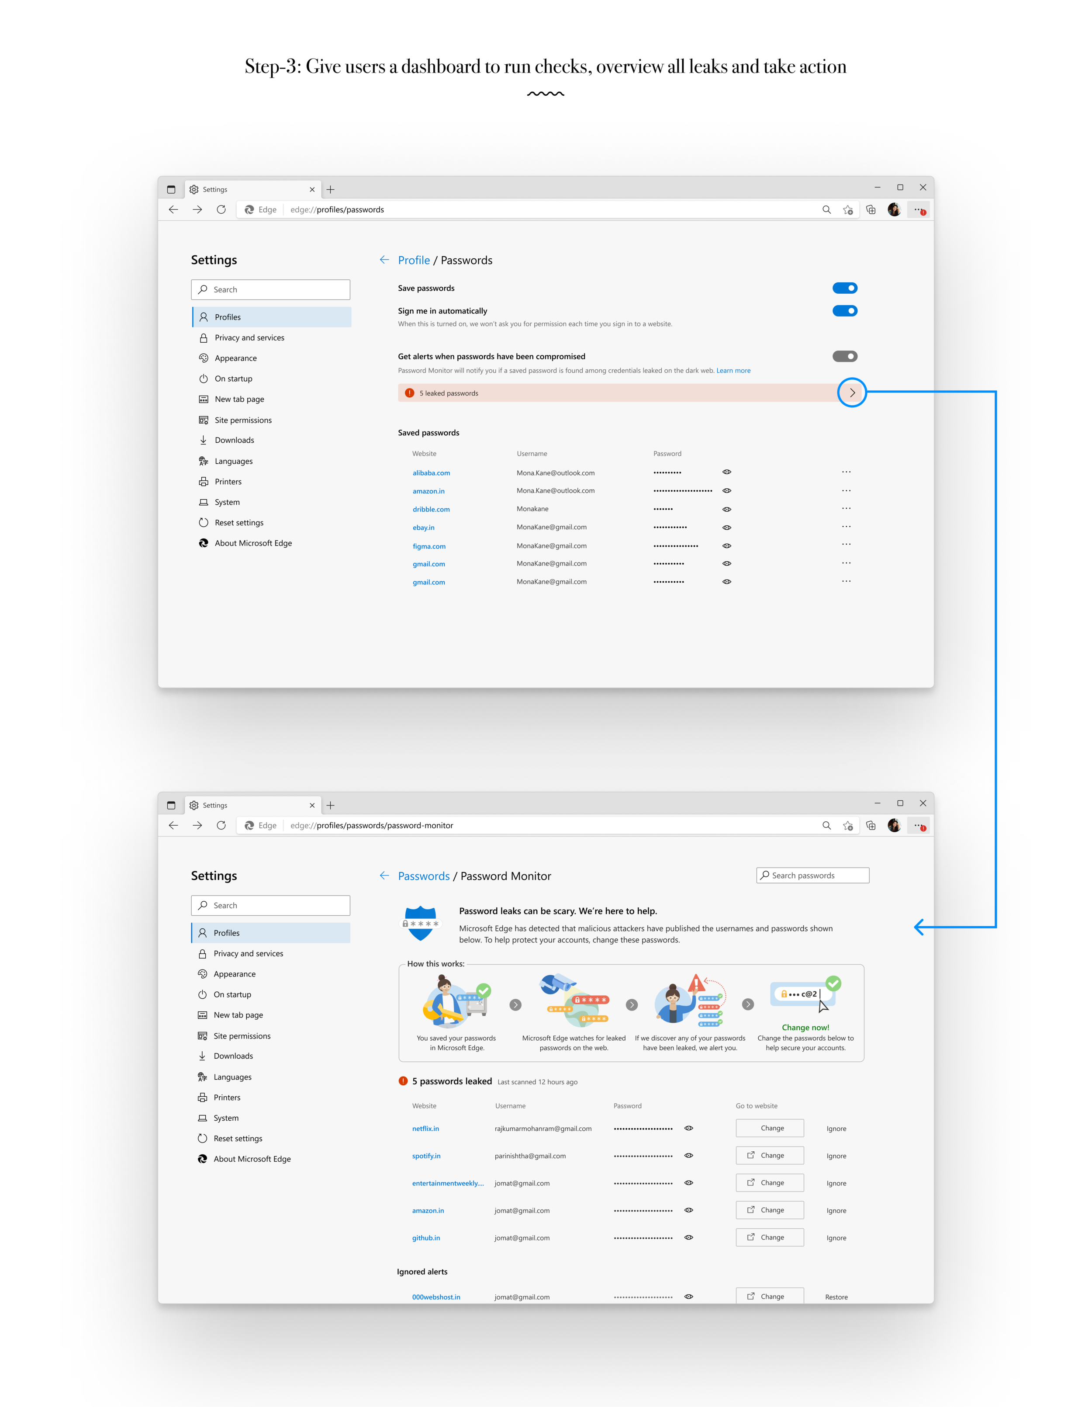Open more options for figma.com row
The height and width of the screenshot is (1407, 1092).
pos(846,544)
